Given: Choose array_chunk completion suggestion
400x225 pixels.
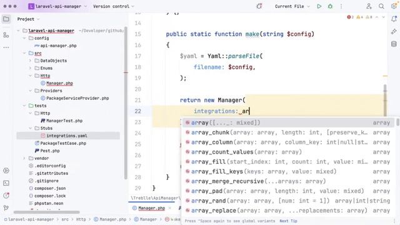Looking at the screenshot, I should (288, 132).
